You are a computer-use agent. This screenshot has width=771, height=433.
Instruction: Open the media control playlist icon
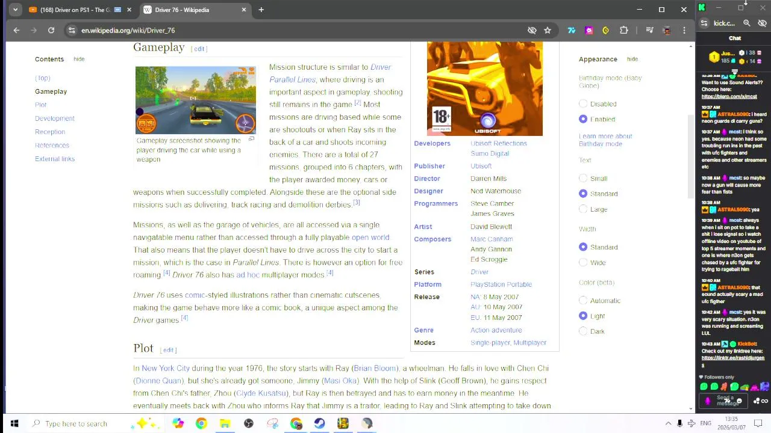pos(649,30)
